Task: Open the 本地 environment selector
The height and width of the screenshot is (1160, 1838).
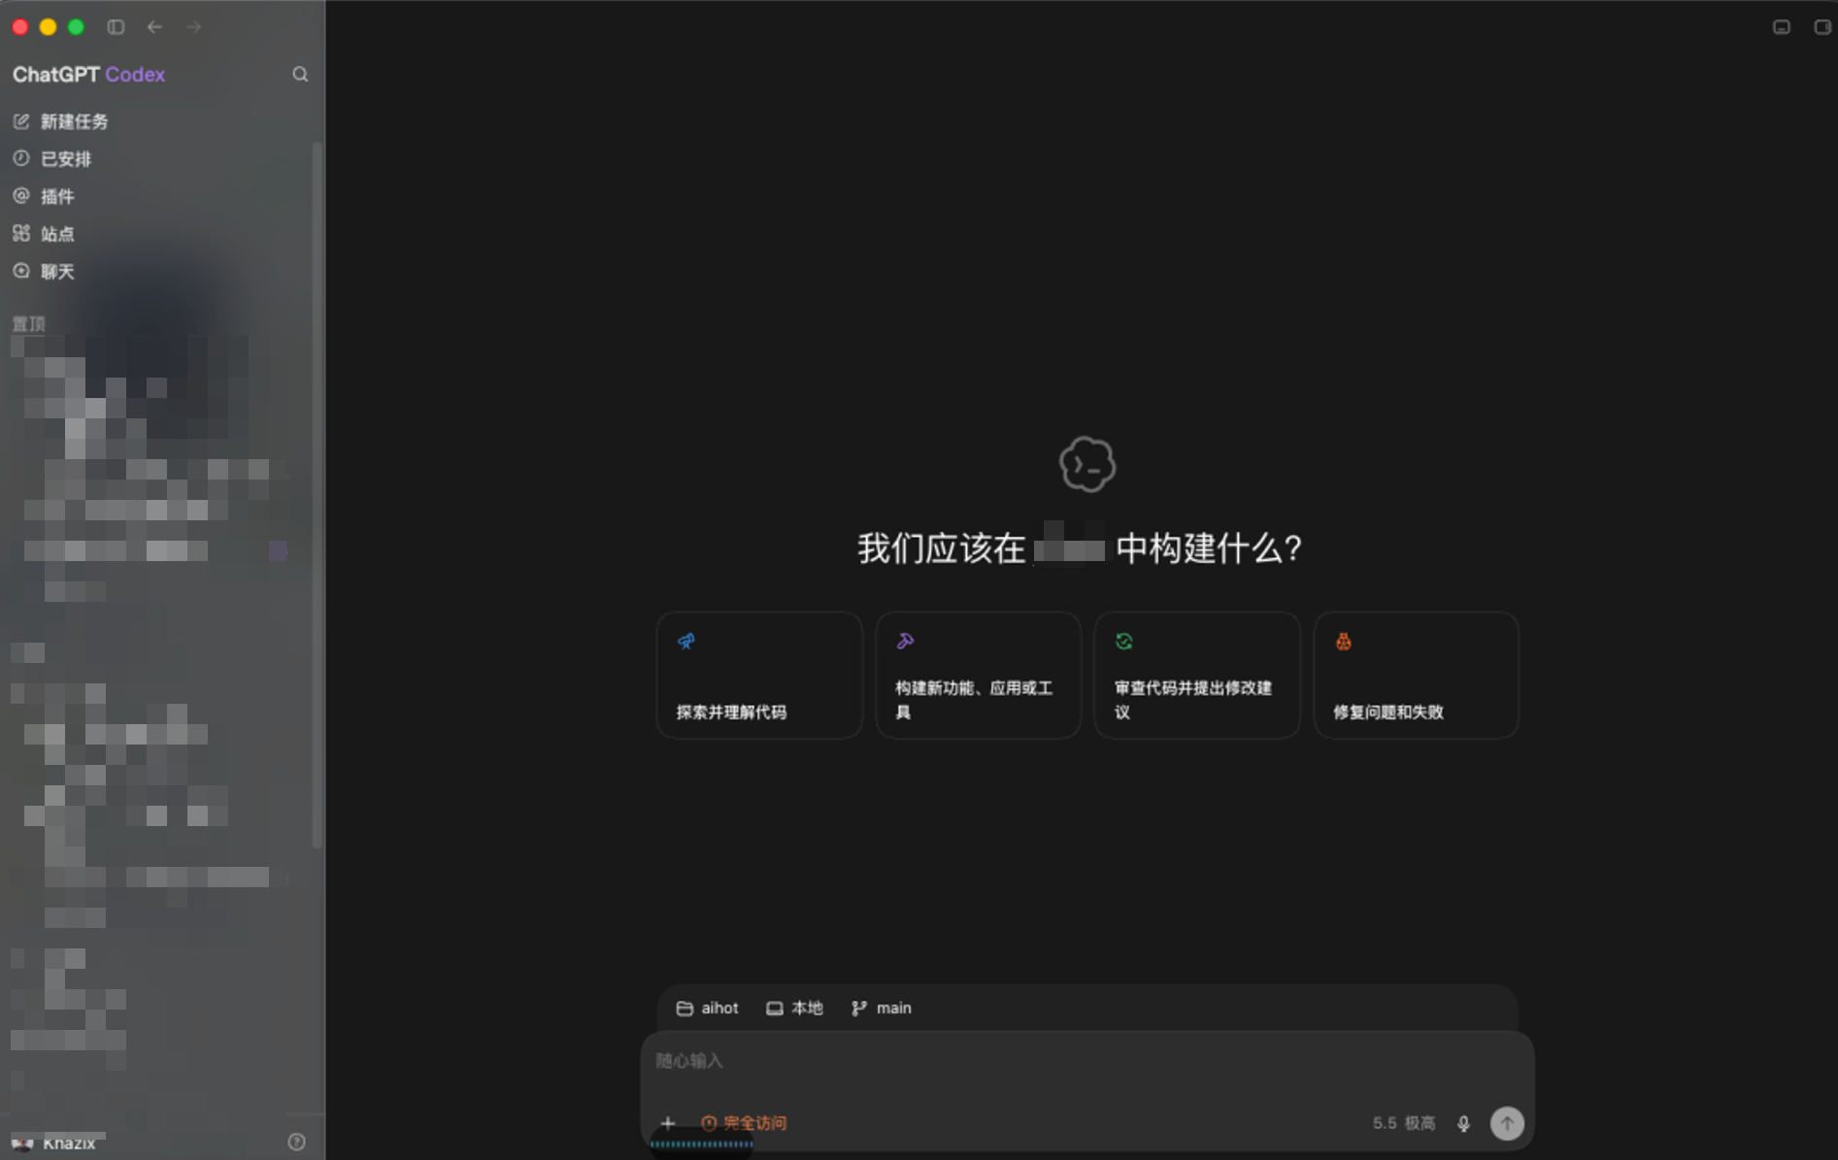Action: click(x=794, y=1009)
